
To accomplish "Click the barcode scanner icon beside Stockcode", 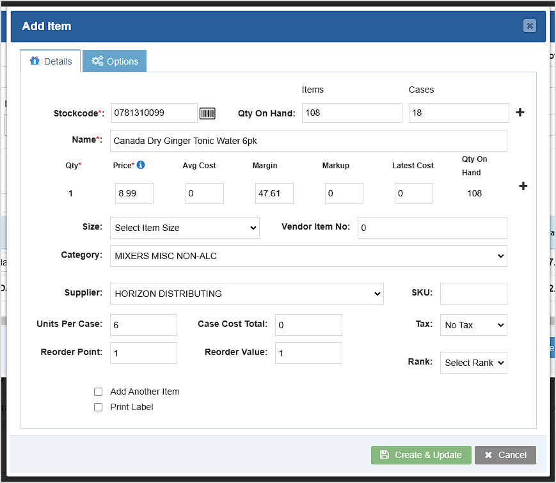I will click(207, 113).
